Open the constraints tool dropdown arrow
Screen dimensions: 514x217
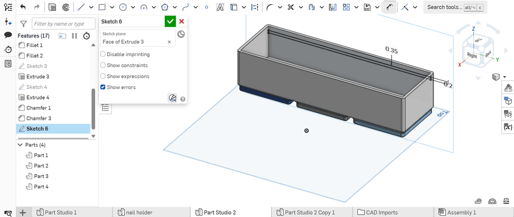point(415,7)
